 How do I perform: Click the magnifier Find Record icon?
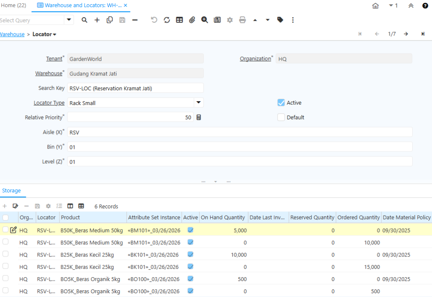click(x=84, y=20)
